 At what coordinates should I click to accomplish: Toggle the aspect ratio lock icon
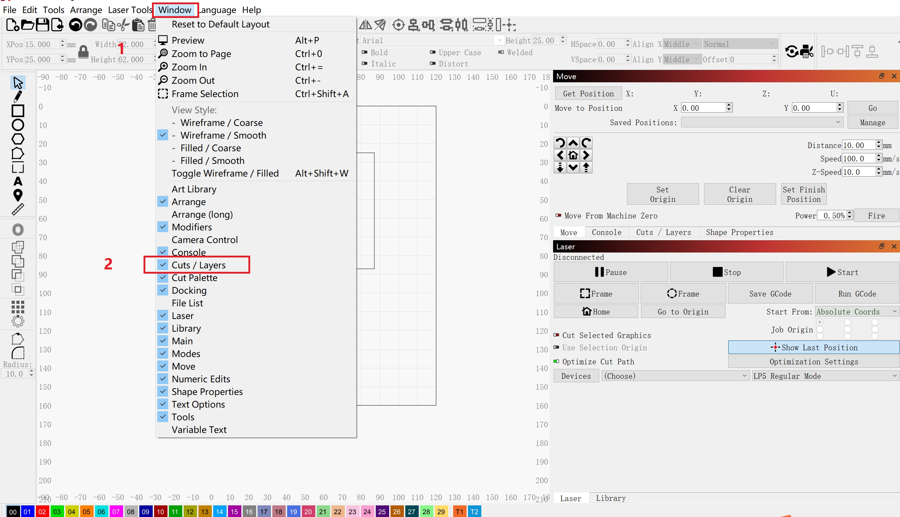83,52
